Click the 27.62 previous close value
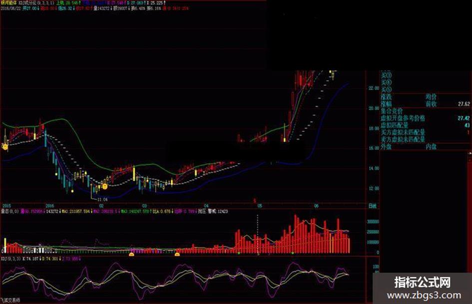This screenshot has width=472, height=304. (464, 104)
